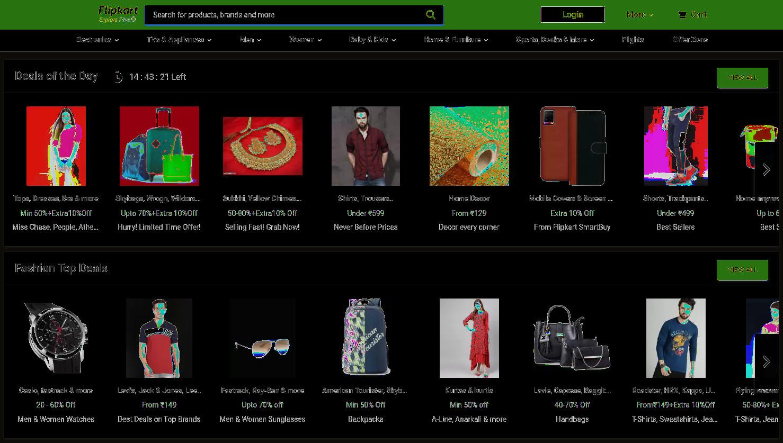The height and width of the screenshot is (443, 783).
Task: Open Levi's polo shirt image
Action: point(159,338)
